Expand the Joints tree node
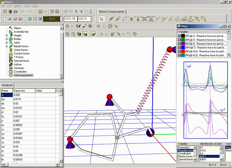The image size is (232, 168). tap(7, 43)
